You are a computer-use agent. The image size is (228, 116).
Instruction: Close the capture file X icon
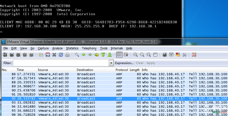(54, 55)
